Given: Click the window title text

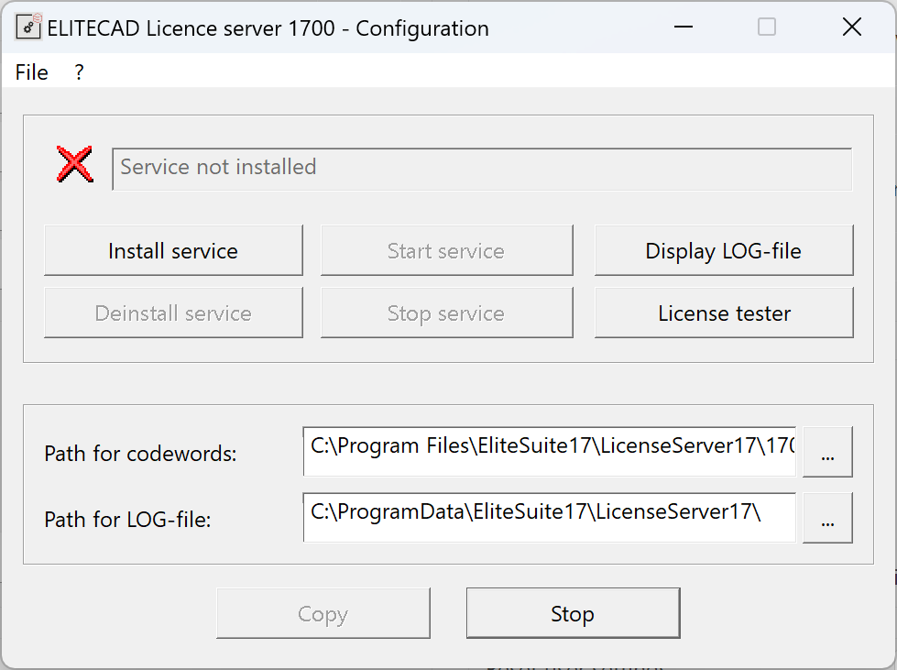Looking at the screenshot, I should point(268,28).
